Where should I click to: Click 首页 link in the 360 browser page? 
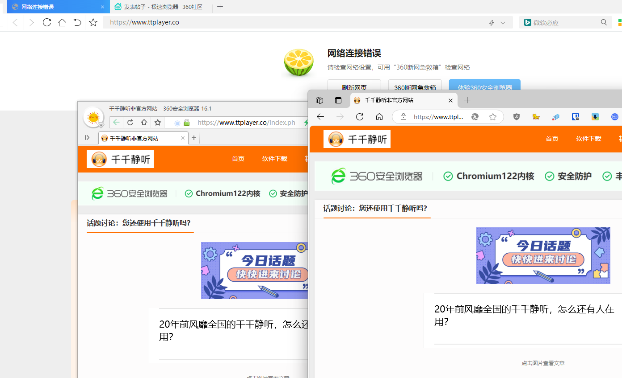[x=238, y=159]
